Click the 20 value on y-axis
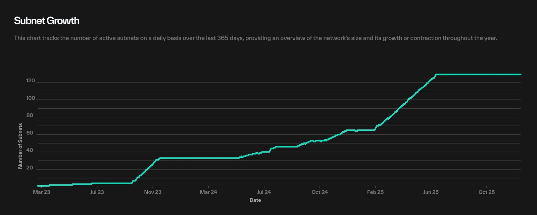Screen dimensions: 537x215 pyautogui.click(x=30, y=168)
